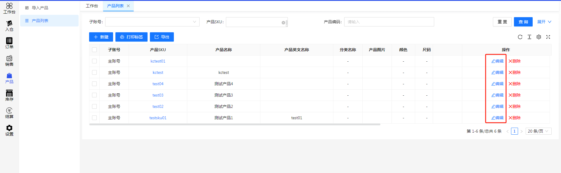Open the 入仓 inbound sidebar icon
This screenshot has width=561, height=173.
coord(9,26)
